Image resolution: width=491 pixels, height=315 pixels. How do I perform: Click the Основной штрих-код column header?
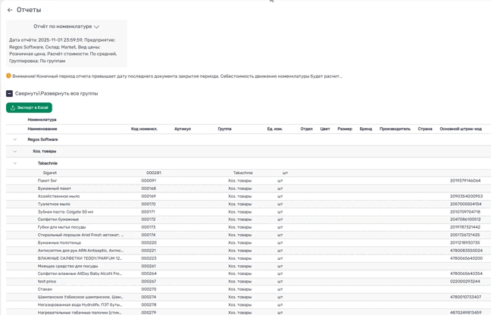pos(460,129)
